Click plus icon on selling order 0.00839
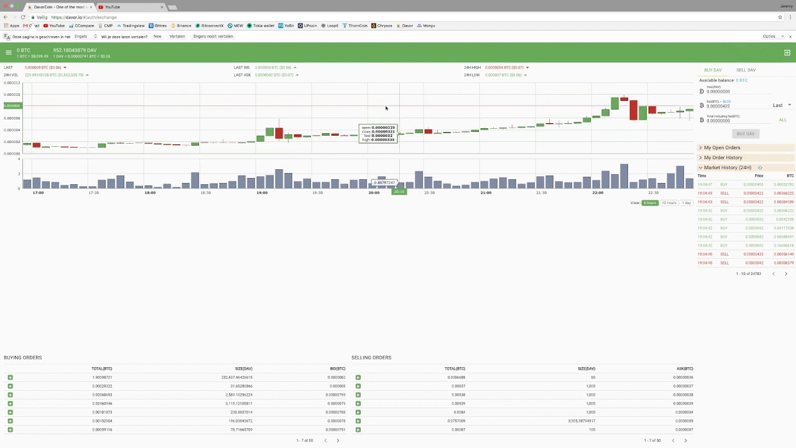 pyautogui.click(x=358, y=404)
